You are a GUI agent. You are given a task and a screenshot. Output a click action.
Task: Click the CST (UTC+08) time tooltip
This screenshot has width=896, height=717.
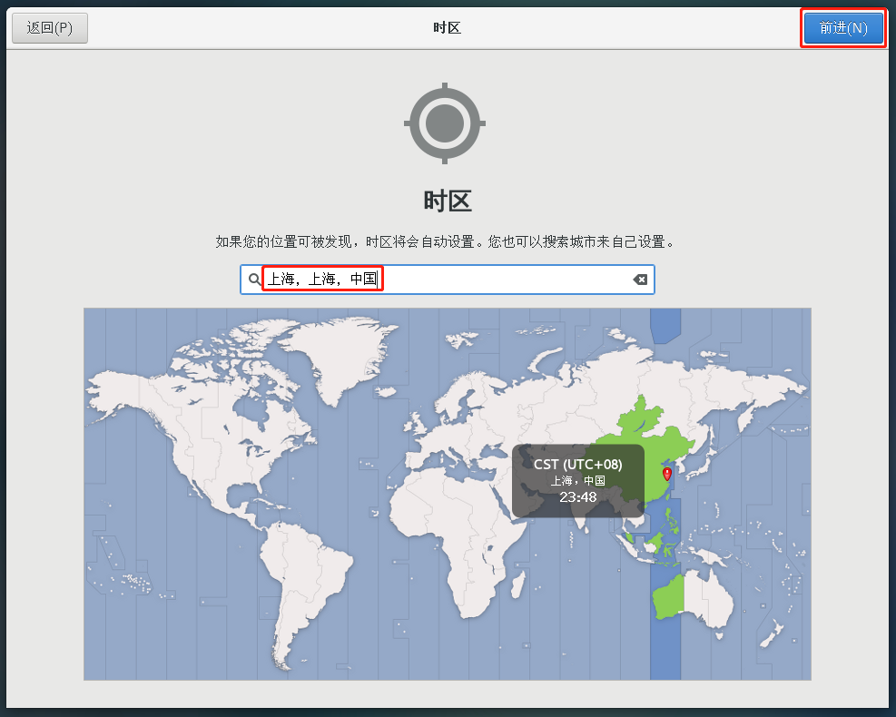[x=577, y=481]
